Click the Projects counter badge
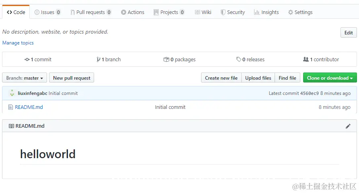The image size is (359, 193). click(x=182, y=12)
